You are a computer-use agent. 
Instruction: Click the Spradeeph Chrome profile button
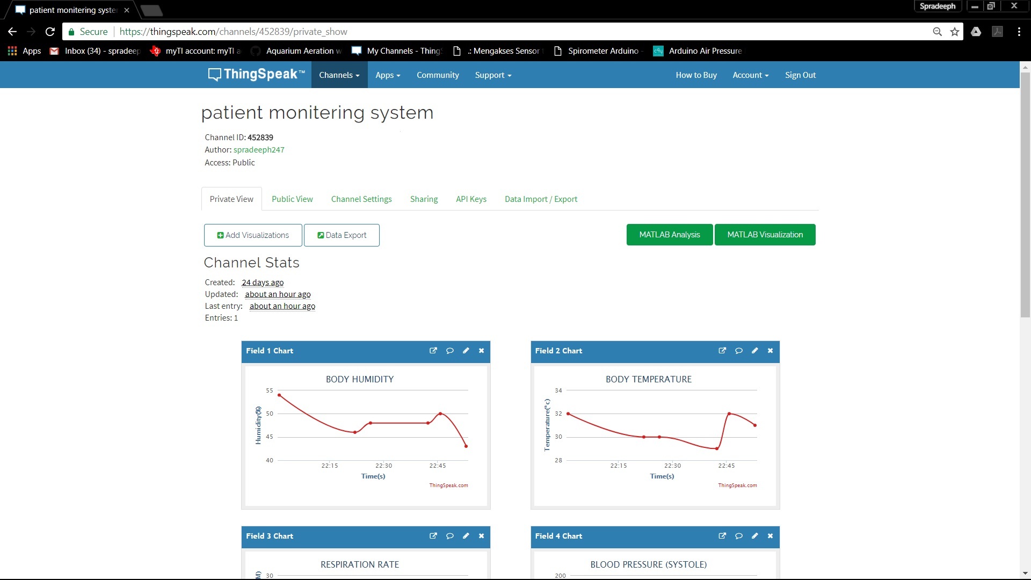click(938, 6)
